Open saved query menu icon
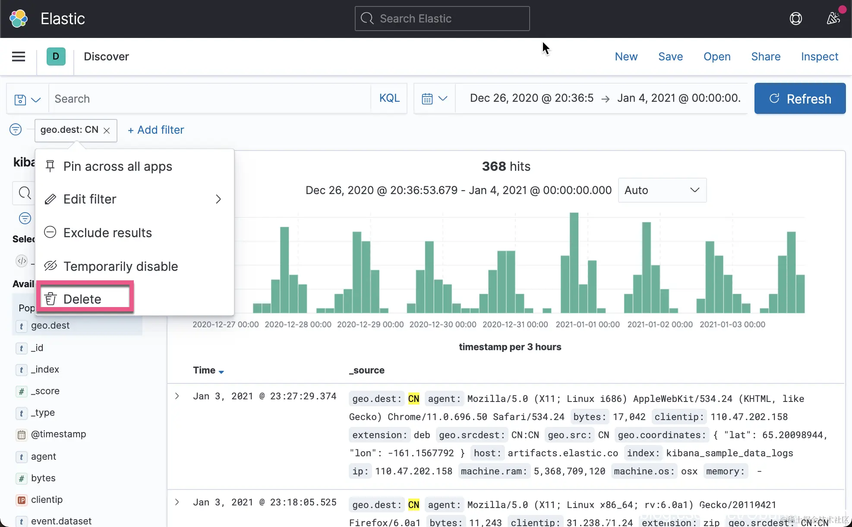852x527 pixels. click(x=27, y=99)
